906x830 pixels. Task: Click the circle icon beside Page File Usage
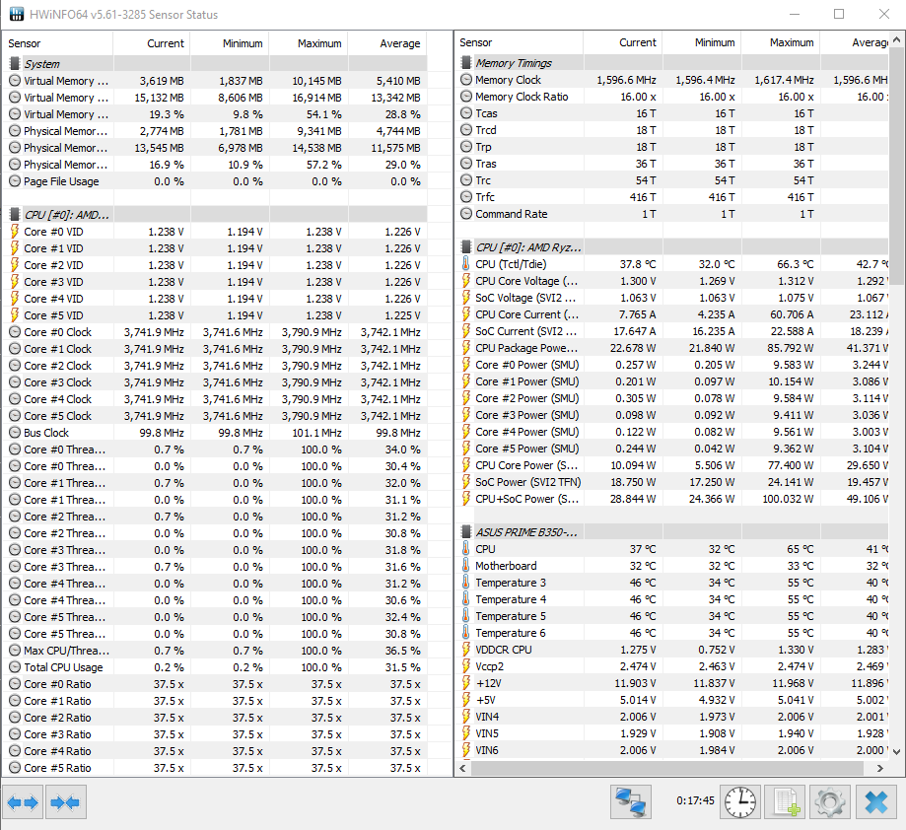(x=15, y=181)
